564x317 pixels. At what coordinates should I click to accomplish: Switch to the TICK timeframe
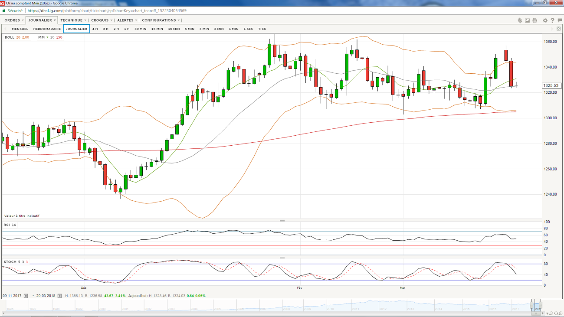tap(262, 29)
